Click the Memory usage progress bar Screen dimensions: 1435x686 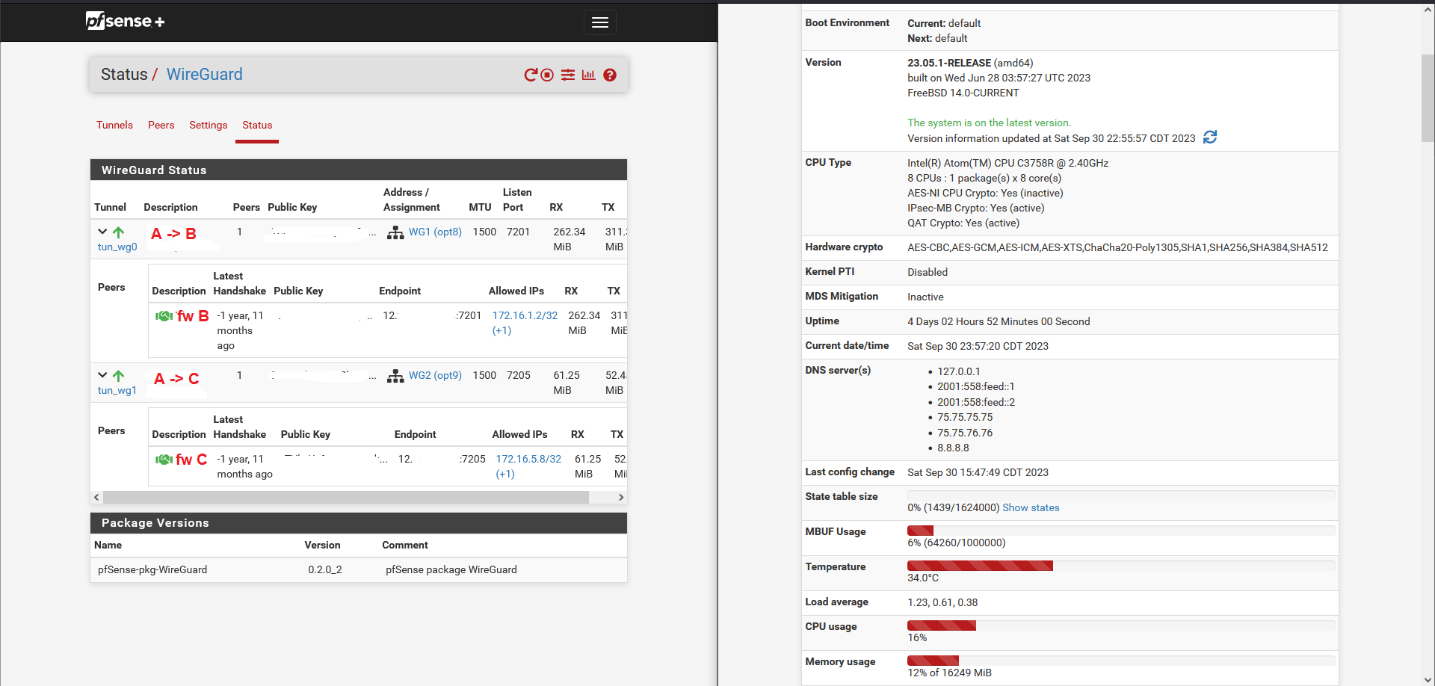(x=1121, y=661)
